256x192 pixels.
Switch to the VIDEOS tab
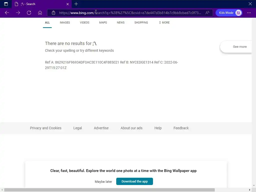84,22
